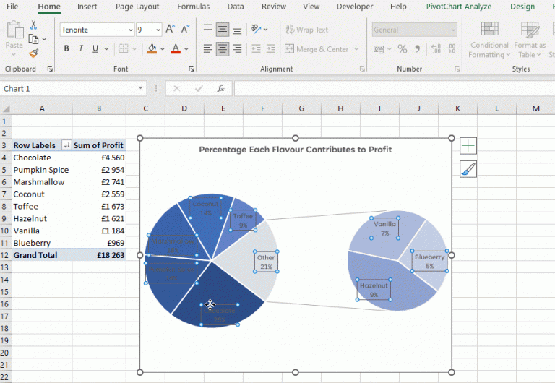Screen dimensions: 555x383
Task: Click the Paste clipboard icon
Action: point(14,30)
